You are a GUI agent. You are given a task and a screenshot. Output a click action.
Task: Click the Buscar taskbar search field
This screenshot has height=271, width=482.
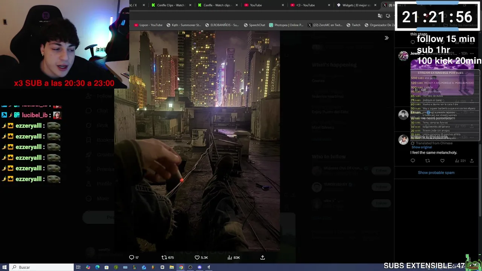[41, 267]
